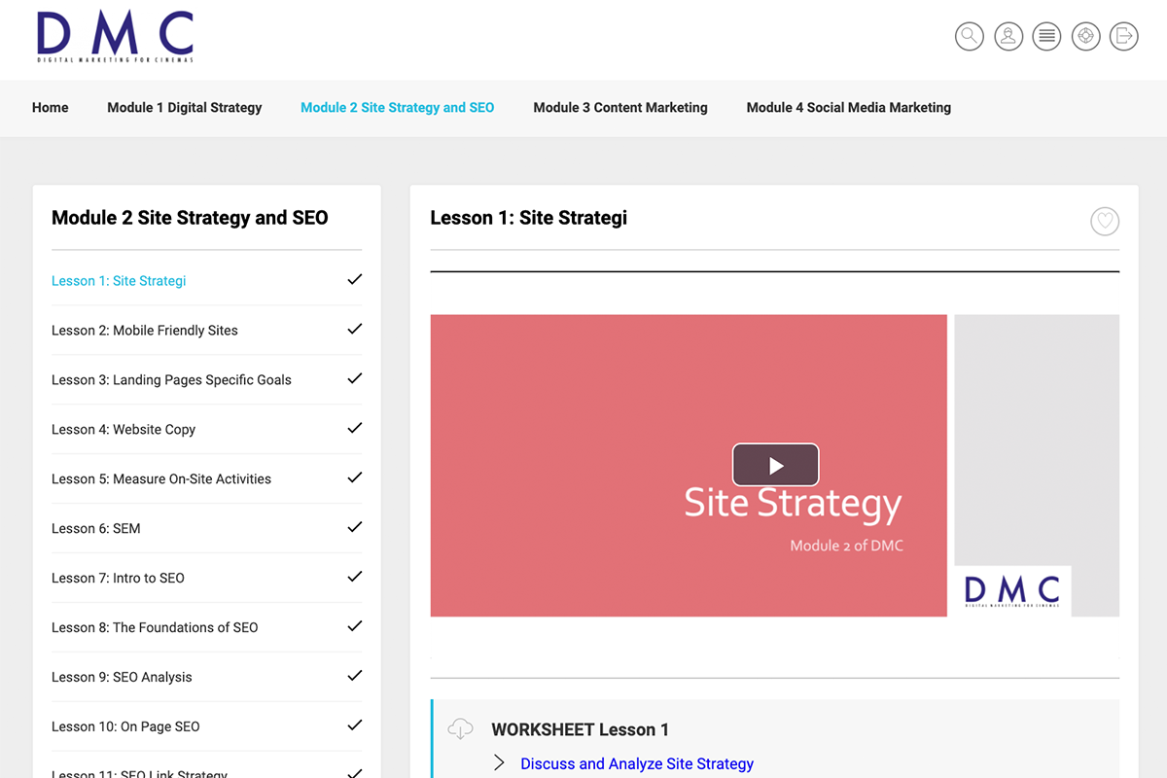Click the cloud download worksheet icon
This screenshot has width=1167, height=778.
(x=460, y=728)
